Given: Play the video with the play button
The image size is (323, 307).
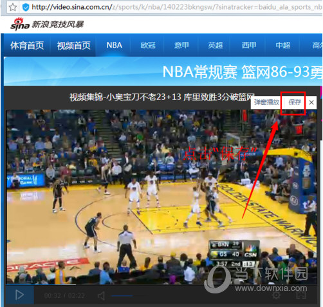Looking at the screenshot, I should pyautogui.click(x=19, y=295).
